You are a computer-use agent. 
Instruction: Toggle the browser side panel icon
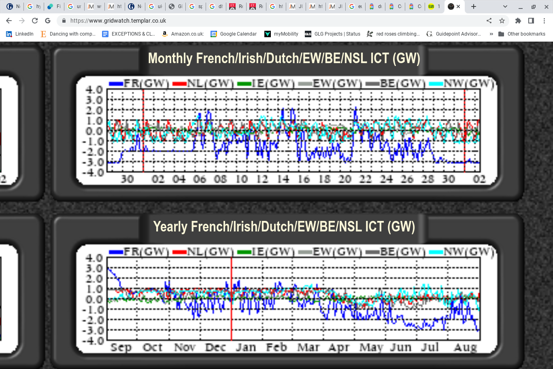click(531, 21)
